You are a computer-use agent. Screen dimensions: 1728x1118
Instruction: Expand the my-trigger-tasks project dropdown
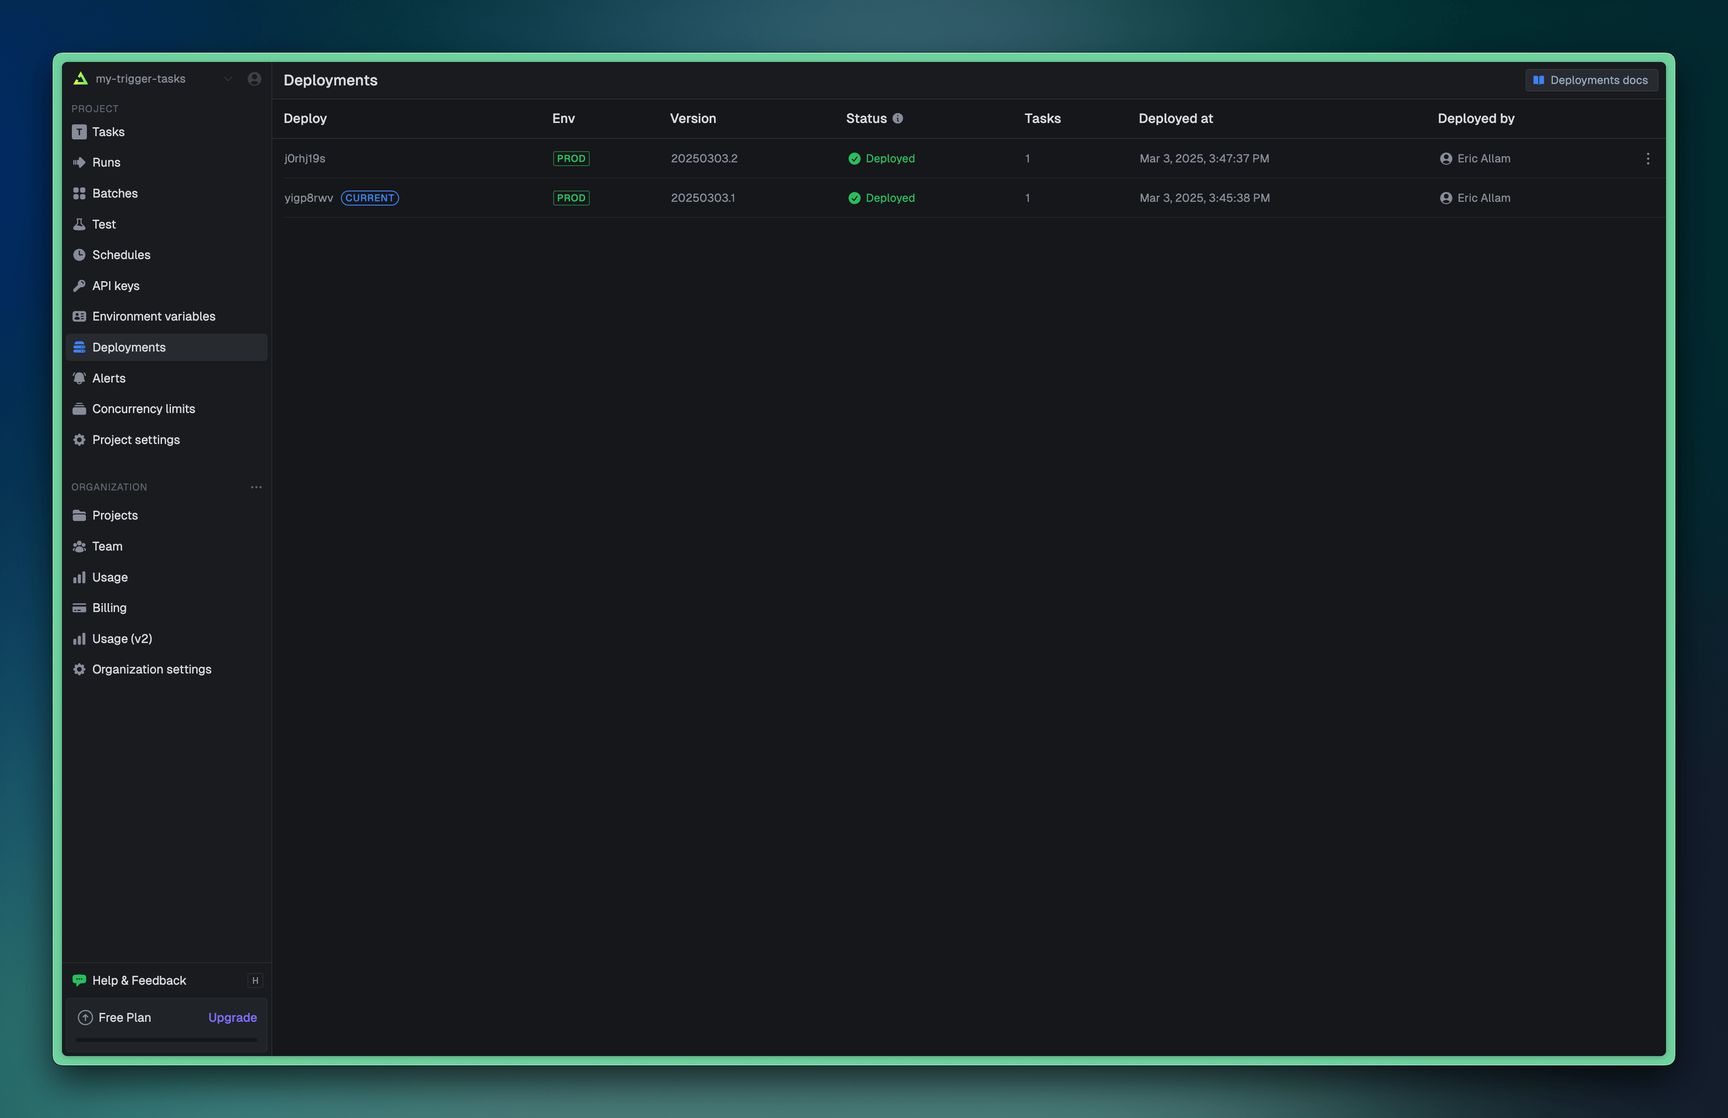pos(228,78)
